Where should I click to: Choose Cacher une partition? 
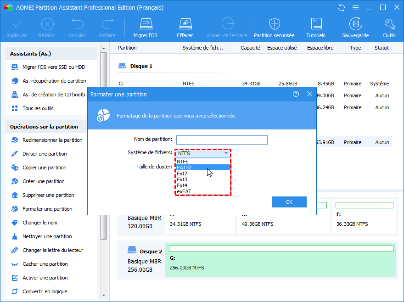pos(39,264)
